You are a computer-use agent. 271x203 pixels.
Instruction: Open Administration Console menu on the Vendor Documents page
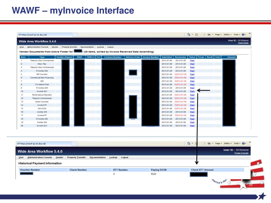[x=38, y=47]
